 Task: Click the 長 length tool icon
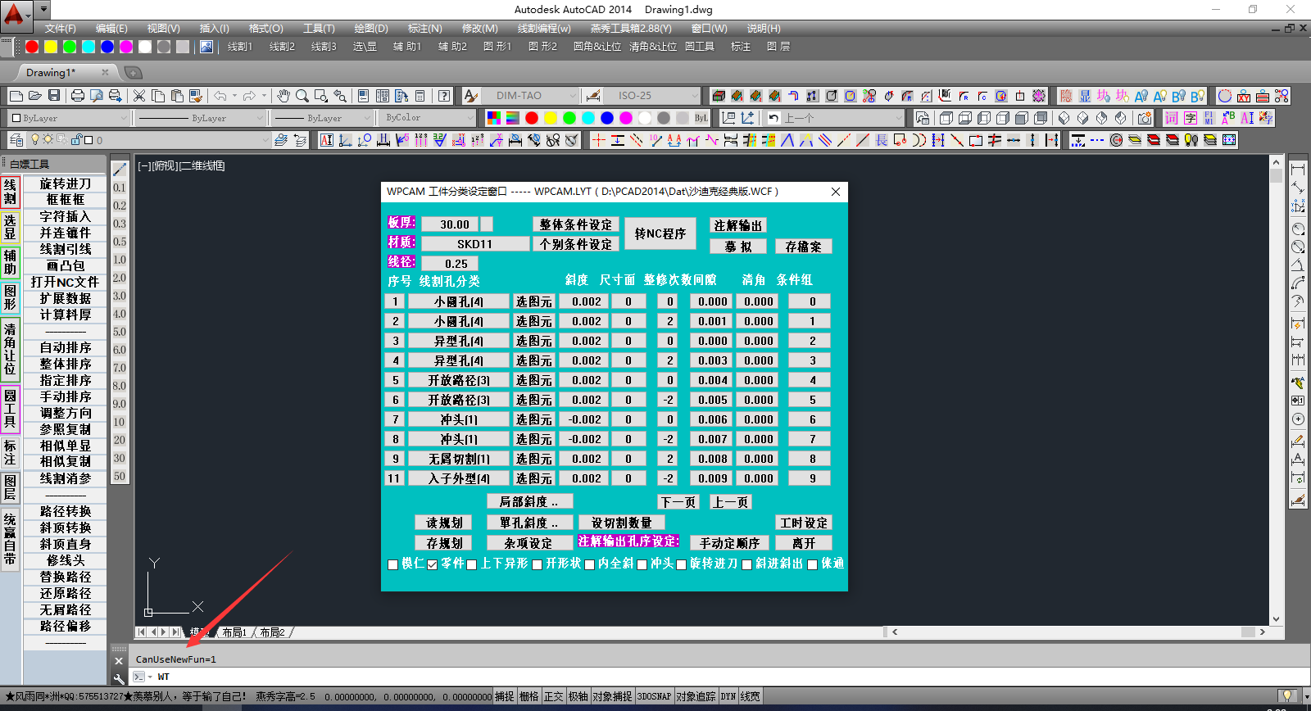(882, 140)
